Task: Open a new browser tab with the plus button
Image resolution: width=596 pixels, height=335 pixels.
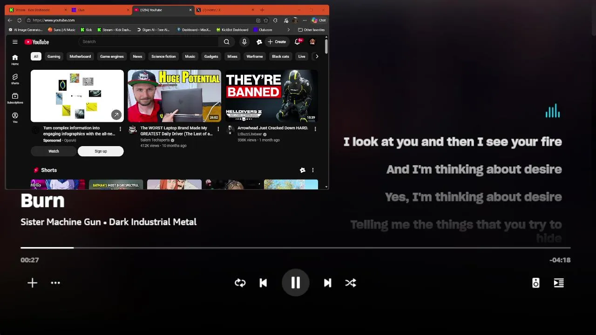Action: point(262,10)
